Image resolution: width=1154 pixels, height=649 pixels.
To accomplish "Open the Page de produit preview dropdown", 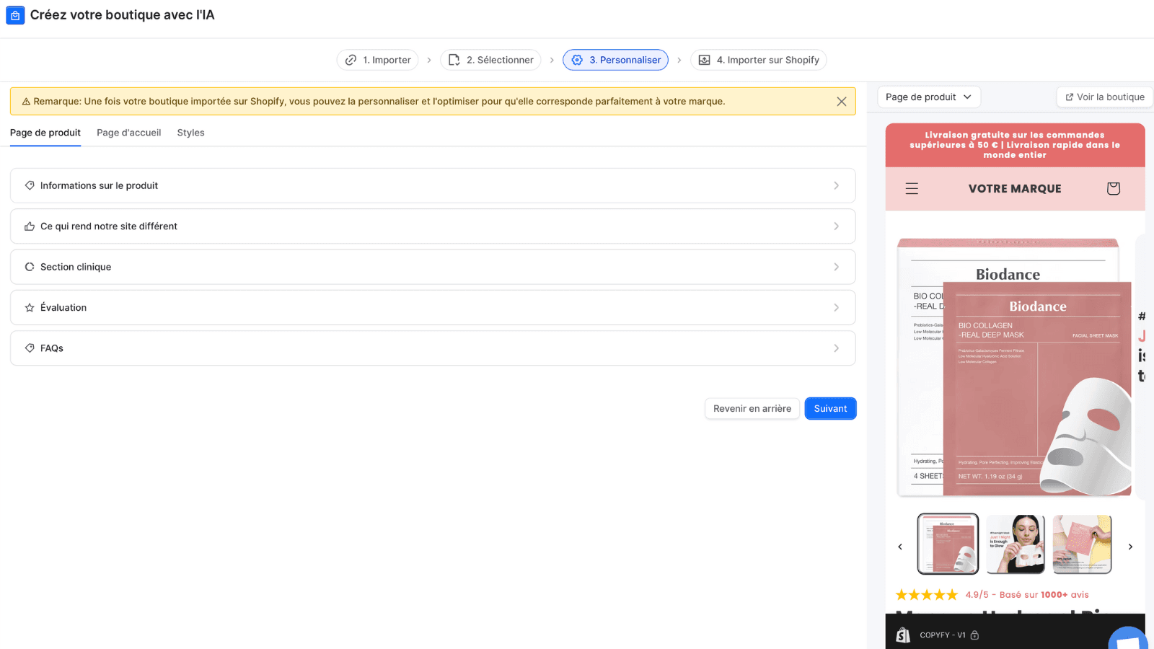I will tap(928, 97).
